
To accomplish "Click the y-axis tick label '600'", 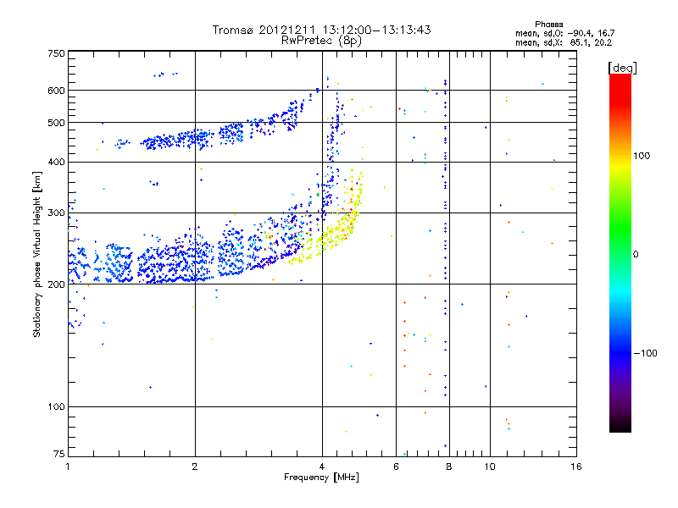I will coord(56,91).
